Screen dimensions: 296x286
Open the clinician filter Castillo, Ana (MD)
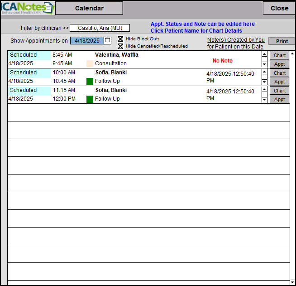point(100,28)
